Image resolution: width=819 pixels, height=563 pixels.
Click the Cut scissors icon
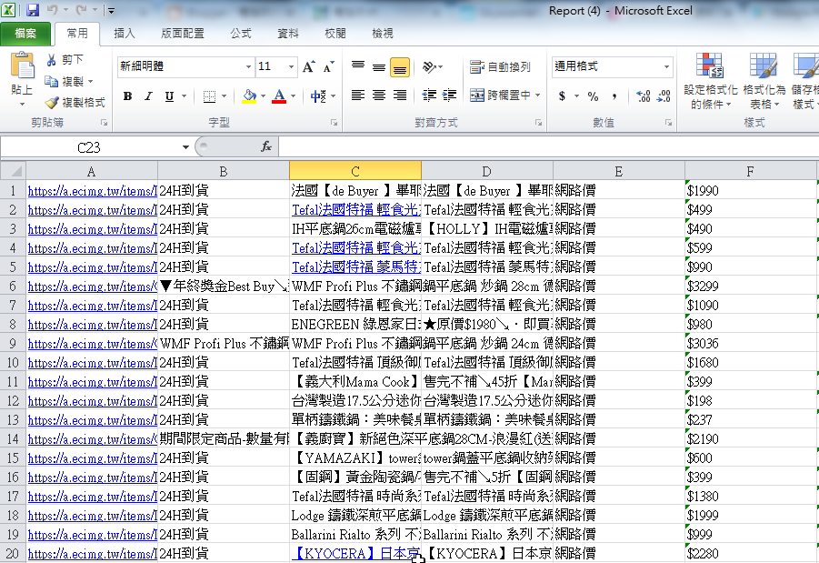pos(51,60)
